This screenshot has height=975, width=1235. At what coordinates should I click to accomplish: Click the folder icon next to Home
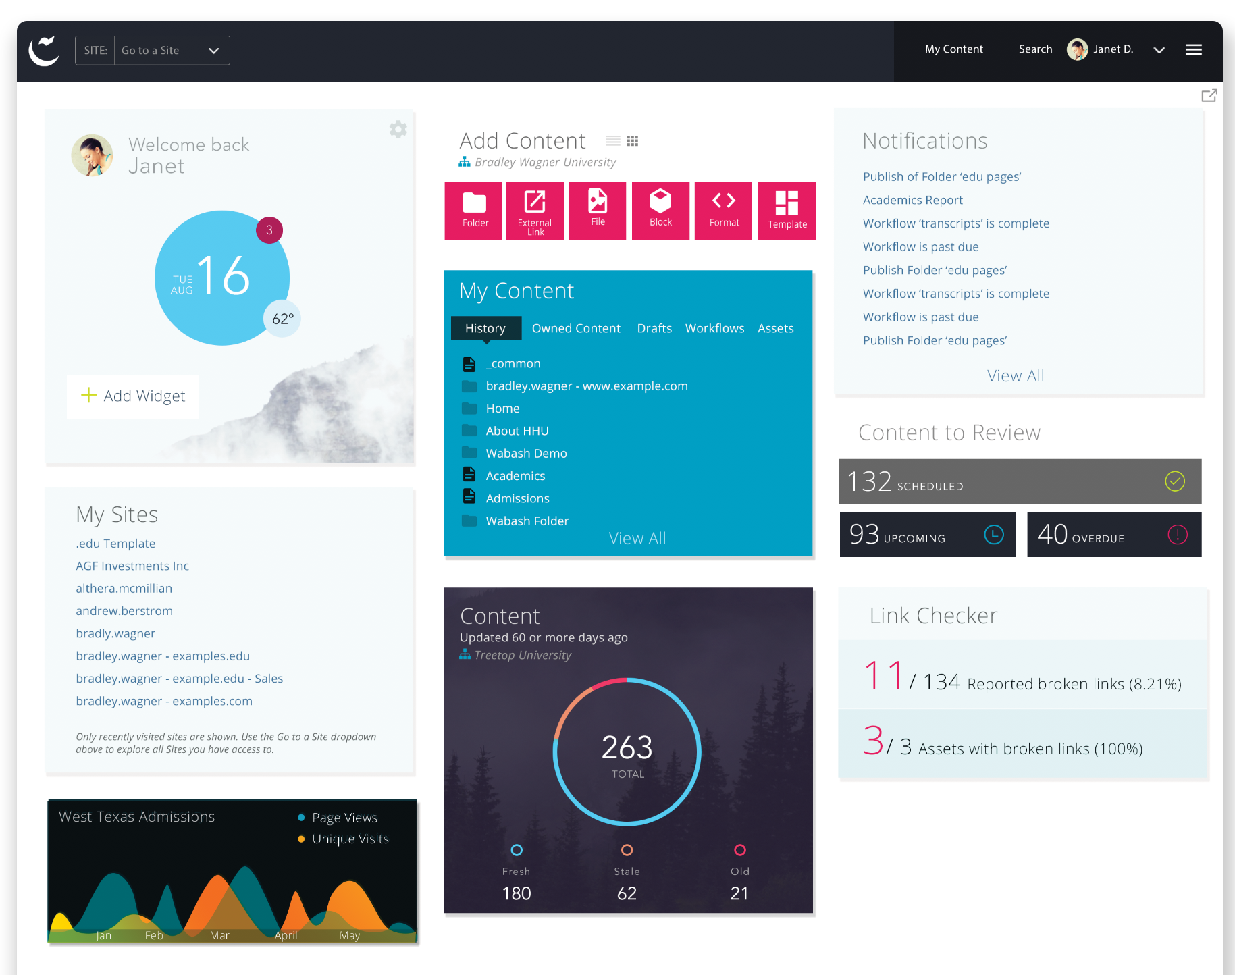(x=469, y=409)
